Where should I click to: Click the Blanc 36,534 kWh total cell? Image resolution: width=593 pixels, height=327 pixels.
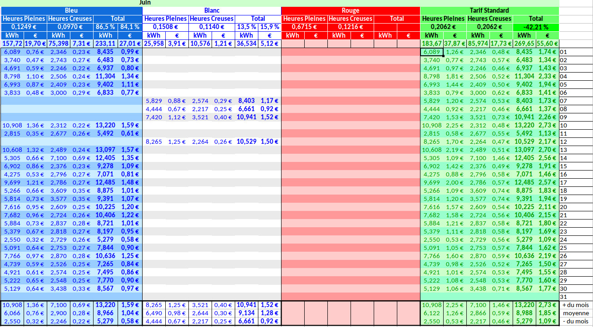(x=246, y=44)
